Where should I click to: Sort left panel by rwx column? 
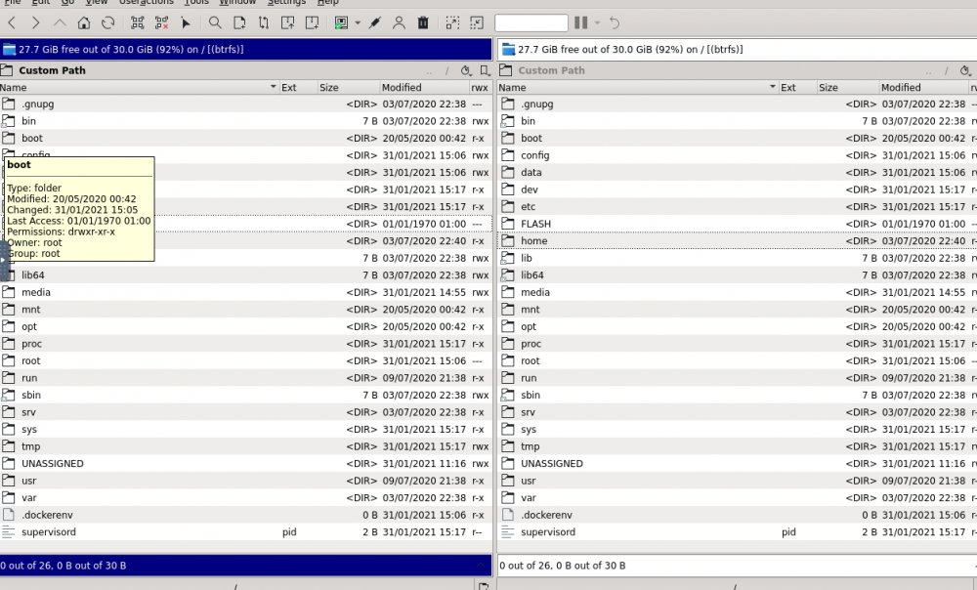[x=481, y=88]
